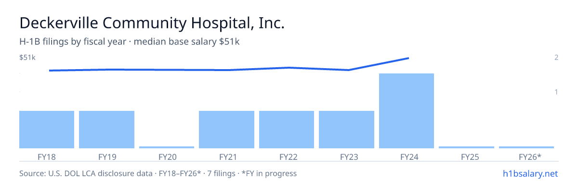Select the FY26* axis label
This screenshot has height=192, width=578.
[530, 156]
